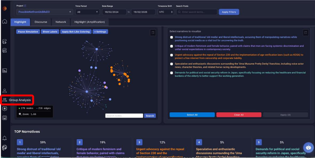Viewport: 315px width, 158px height.
Task: Click the Search Posts input field
Action: point(197,12)
